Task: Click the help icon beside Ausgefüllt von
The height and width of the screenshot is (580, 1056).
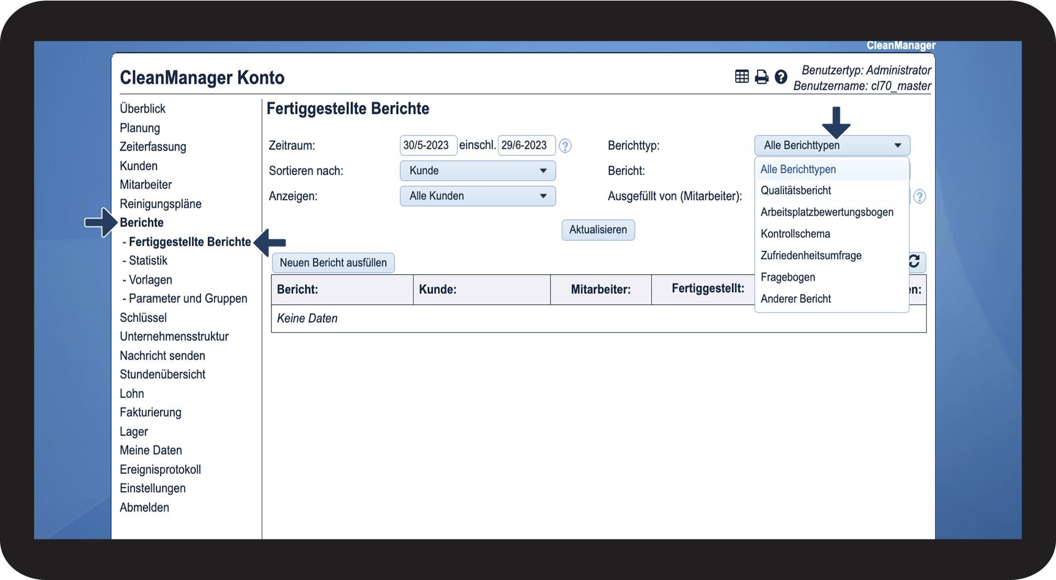Action: tap(920, 196)
